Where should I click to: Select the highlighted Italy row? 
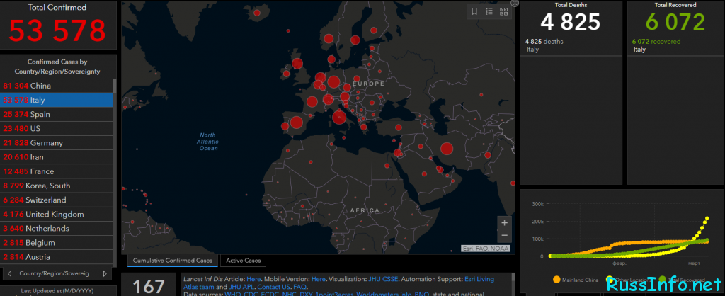[x=57, y=101]
